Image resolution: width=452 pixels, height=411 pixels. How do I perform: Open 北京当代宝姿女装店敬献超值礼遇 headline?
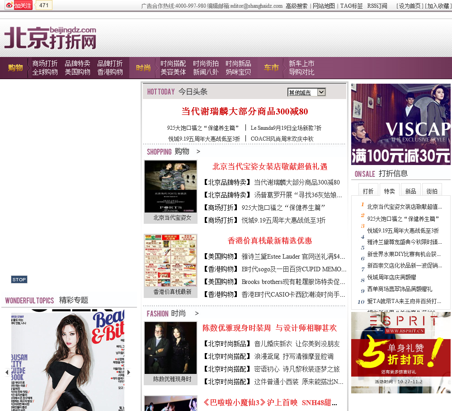coord(270,167)
